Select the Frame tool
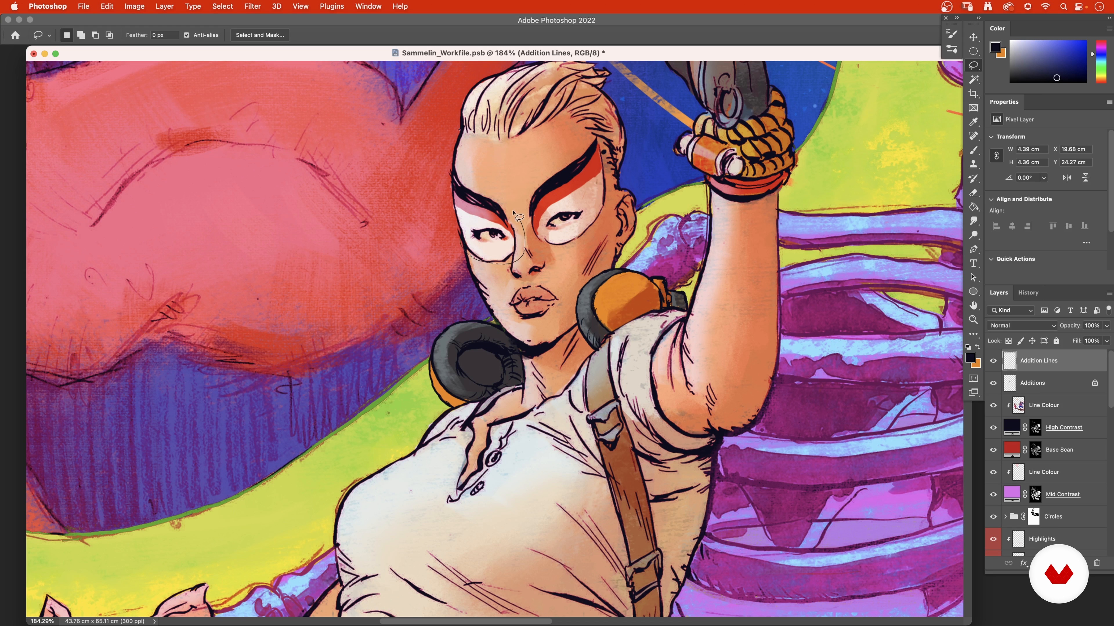Image resolution: width=1114 pixels, height=626 pixels. [x=974, y=108]
